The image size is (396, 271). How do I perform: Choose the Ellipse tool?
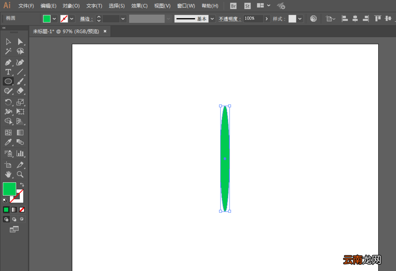click(8, 81)
